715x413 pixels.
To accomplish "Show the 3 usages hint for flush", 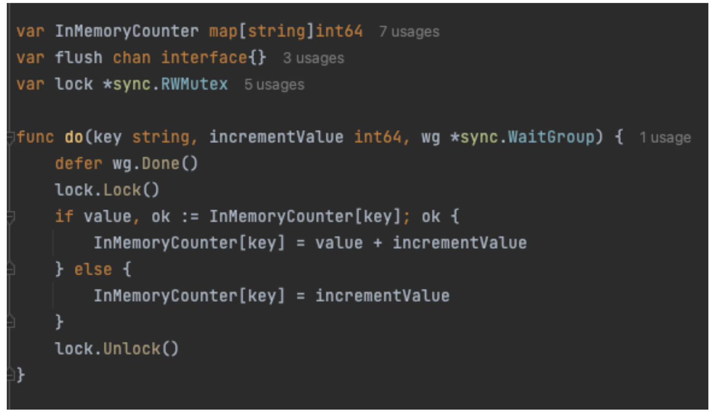I will click(x=314, y=58).
